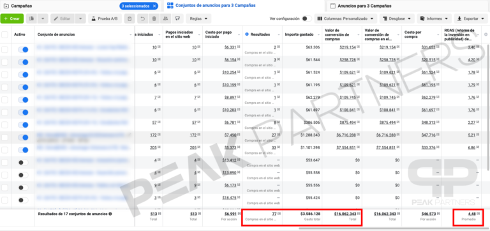
Task: Click the duplicate ad set icon
Action: pos(31,19)
